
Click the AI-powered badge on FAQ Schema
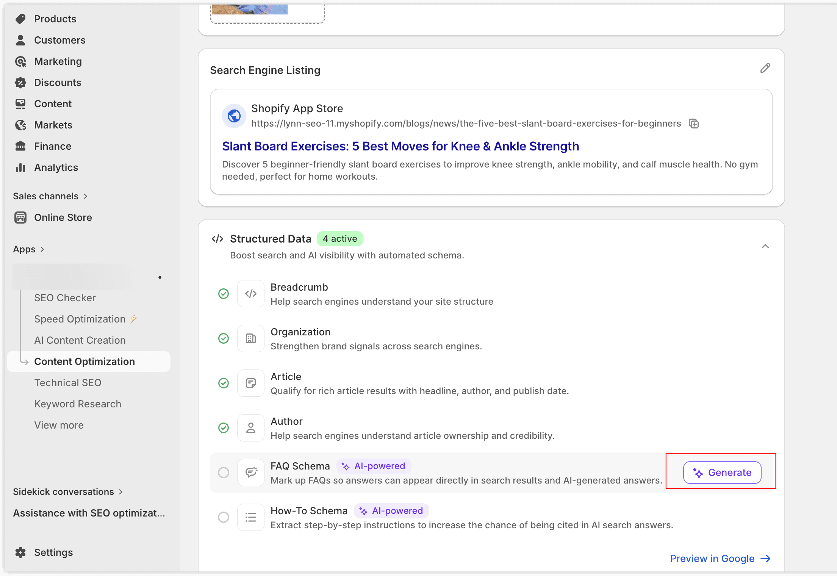pyautogui.click(x=374, y=466)
